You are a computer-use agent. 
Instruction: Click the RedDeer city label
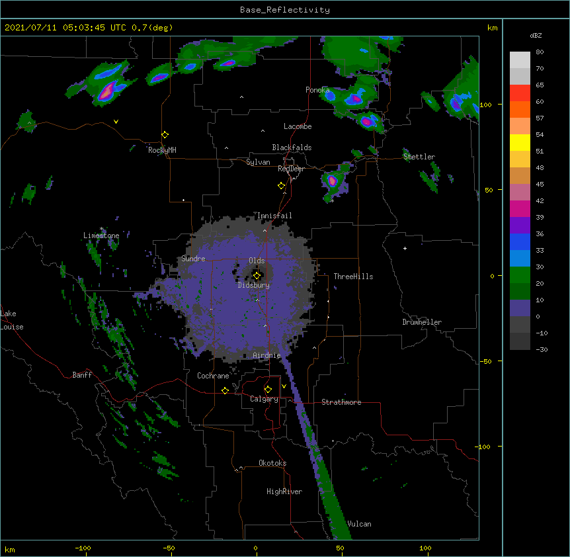pyautogui.click(x=291, y=169)
